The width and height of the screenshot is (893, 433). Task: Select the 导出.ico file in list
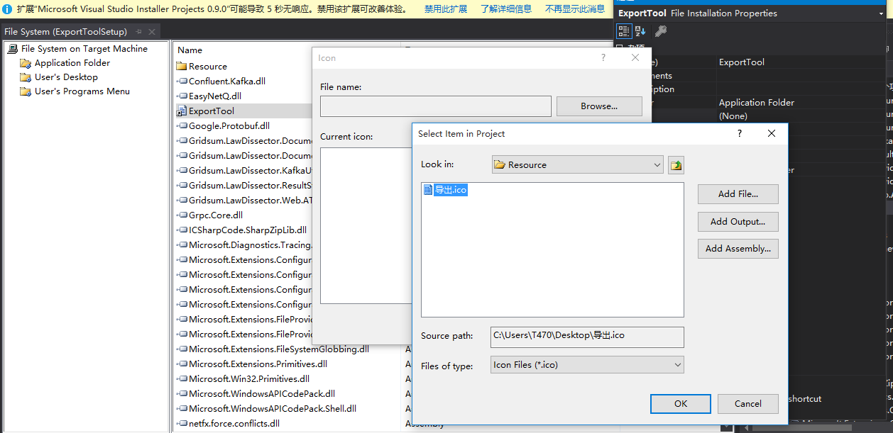pos(450,190)
